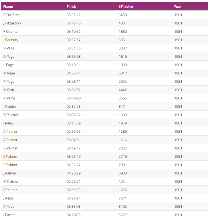Click the K Oparka row name
This screenshot has width=209, height=223.
tap(10, 31)
